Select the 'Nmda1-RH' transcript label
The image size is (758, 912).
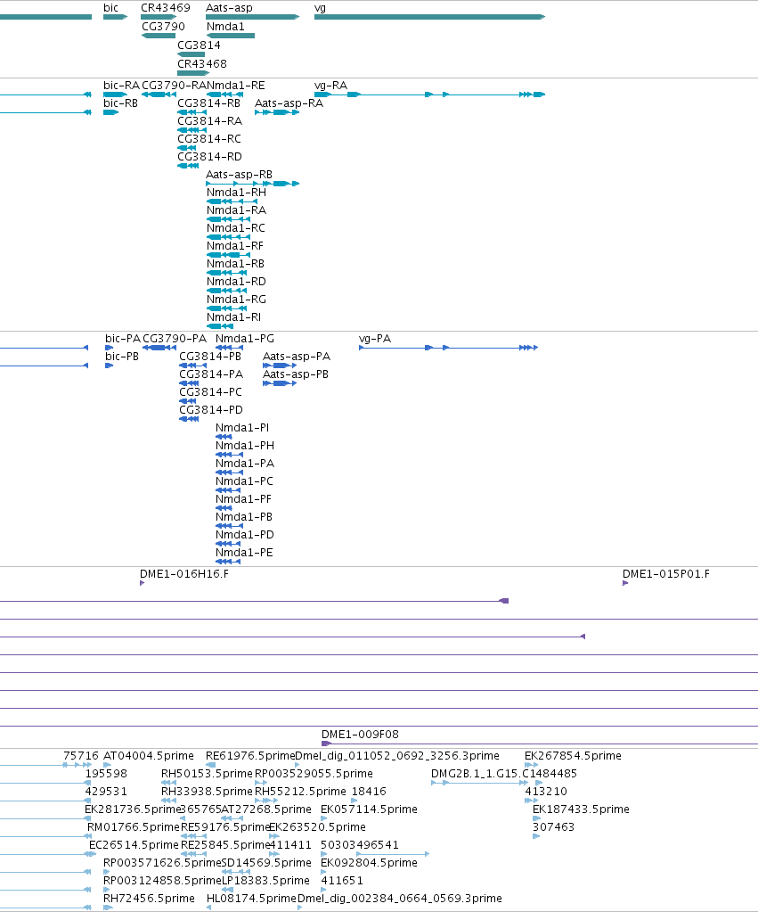point(237,193)
